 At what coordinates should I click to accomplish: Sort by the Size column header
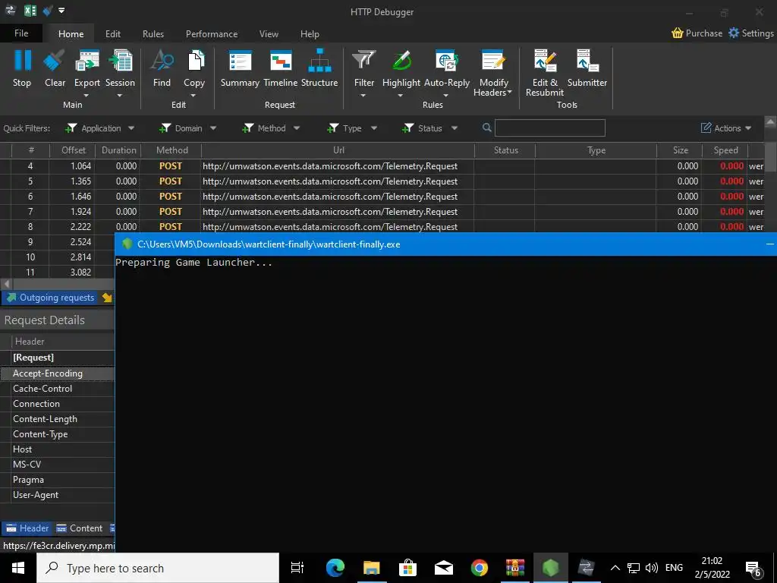[681, 150]
